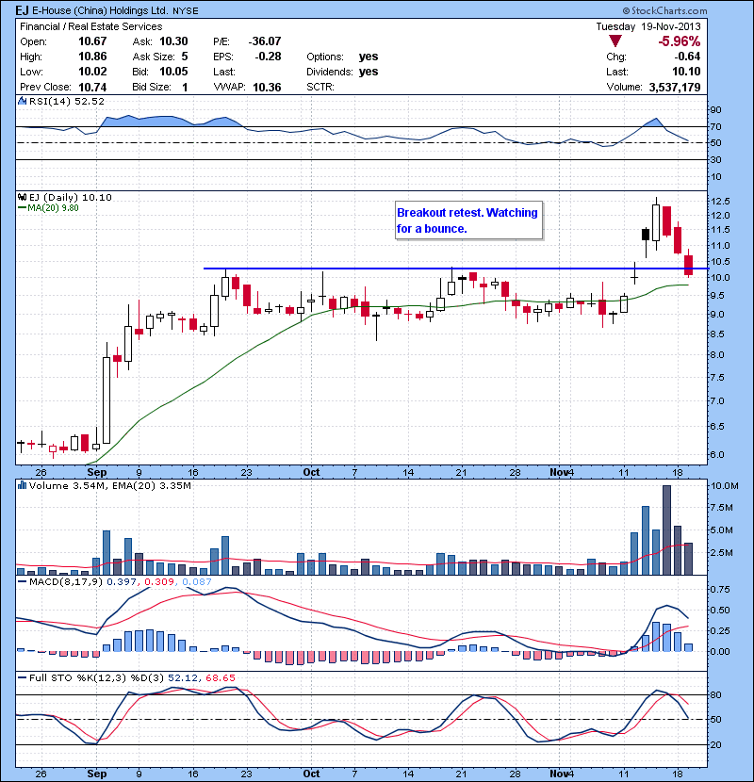Click the last red candle at the retest
Image resolution: width=754 pixels, height=782 pixels.
[x=688, y=265]
